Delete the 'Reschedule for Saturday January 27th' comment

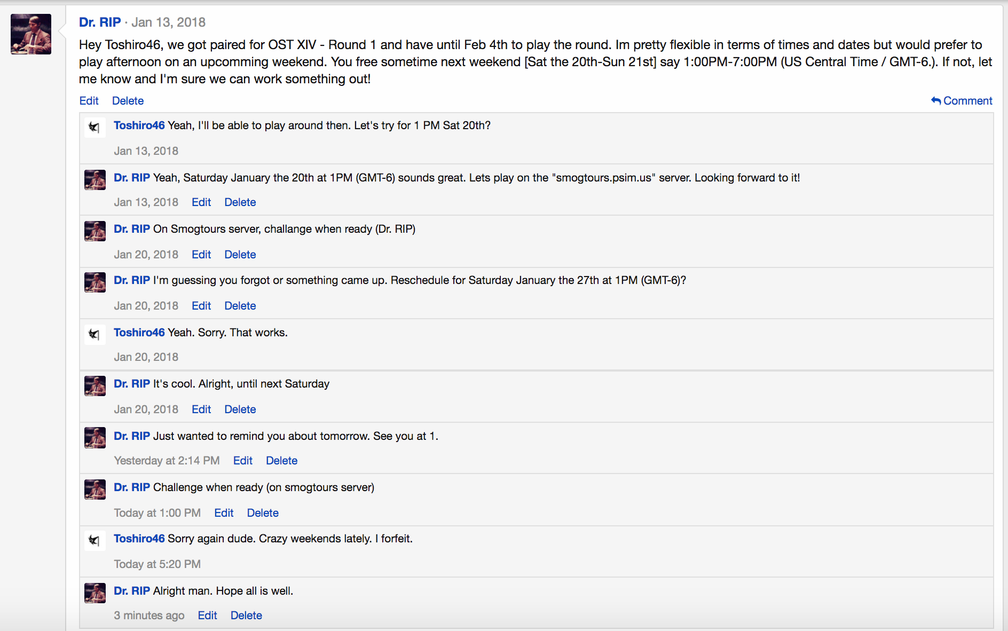coord(240,306)
